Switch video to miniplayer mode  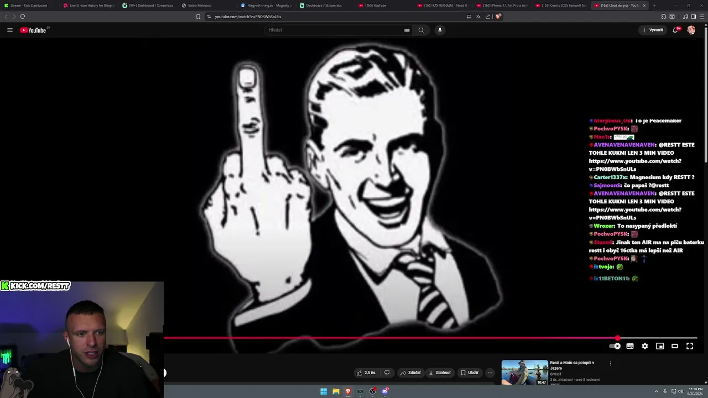[x=660, y=346]
